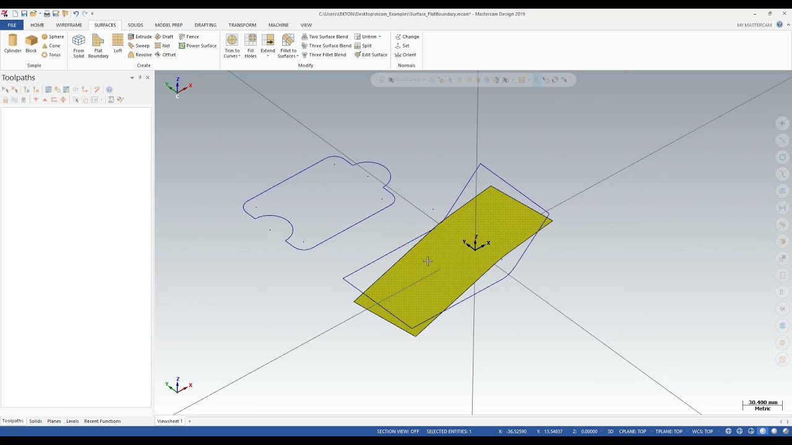Open the Toolpaths manager help icon
Screen dimensions: 792x445
click(x=110, y=90)
